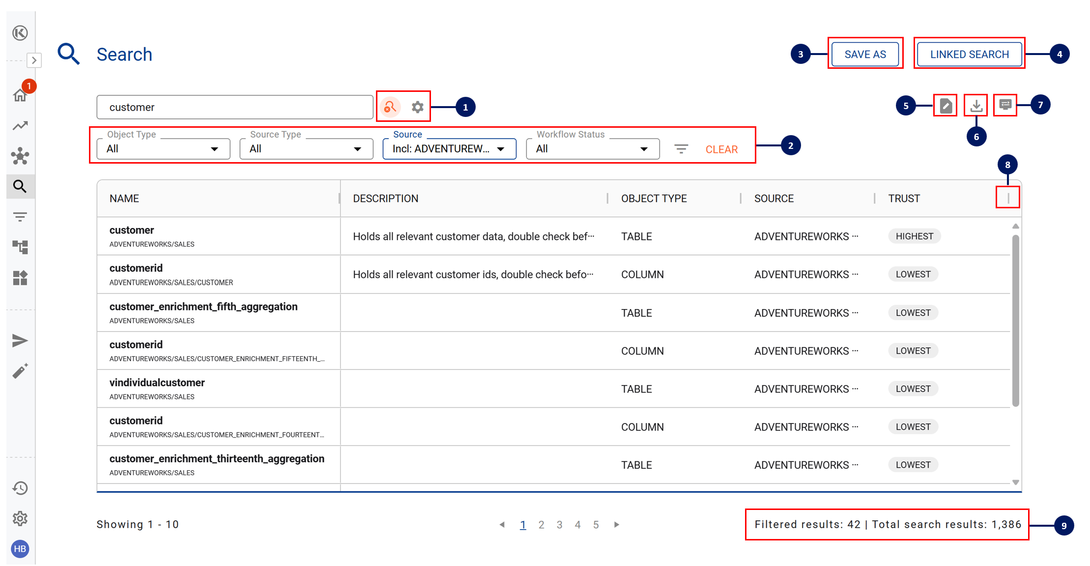Open the history clock sidebar icon
Image resolution: width=1090 pixels, height=566 pixels.
tap(20, 488)
